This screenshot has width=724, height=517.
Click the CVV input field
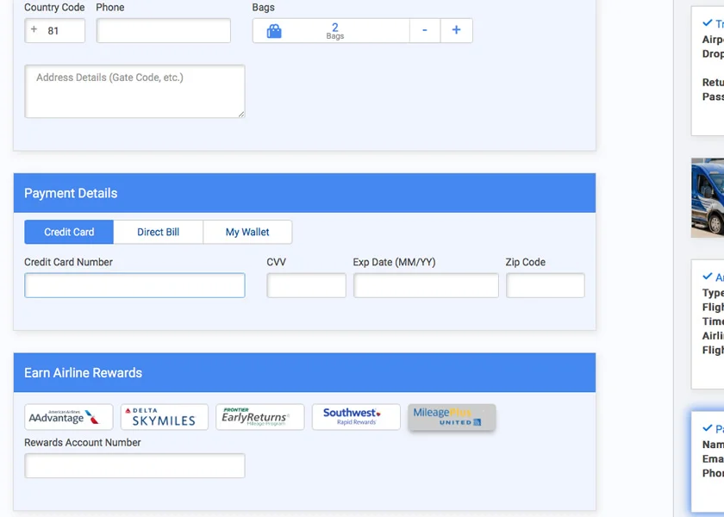[306, 285]
